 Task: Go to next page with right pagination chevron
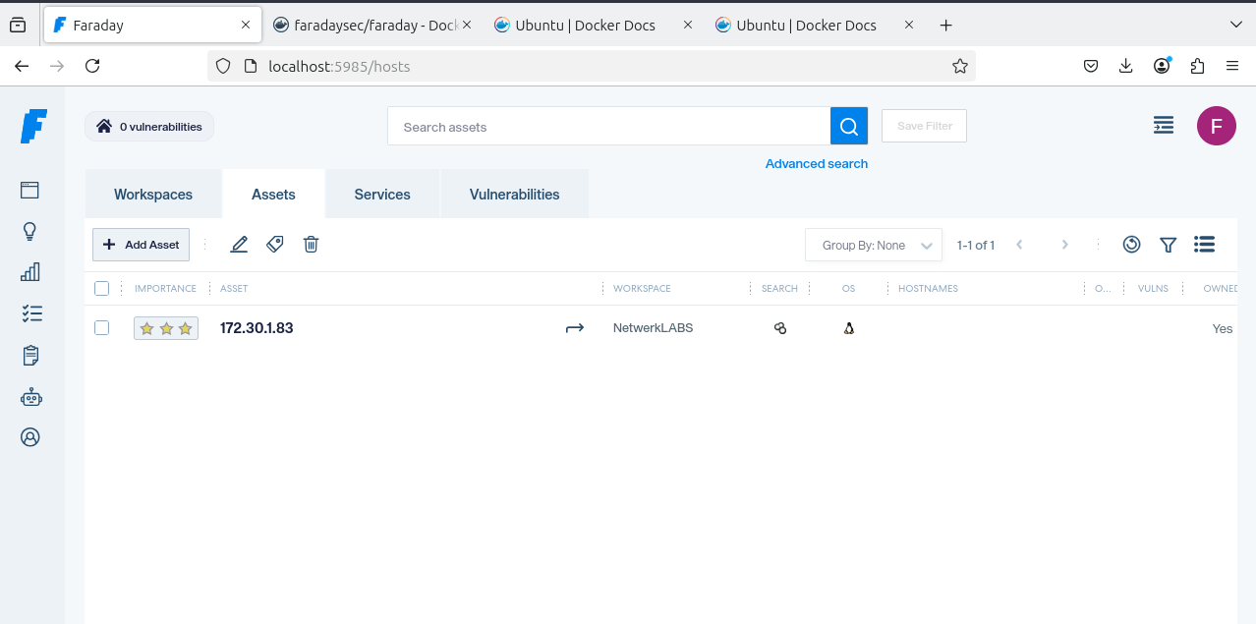point(1064,244)
